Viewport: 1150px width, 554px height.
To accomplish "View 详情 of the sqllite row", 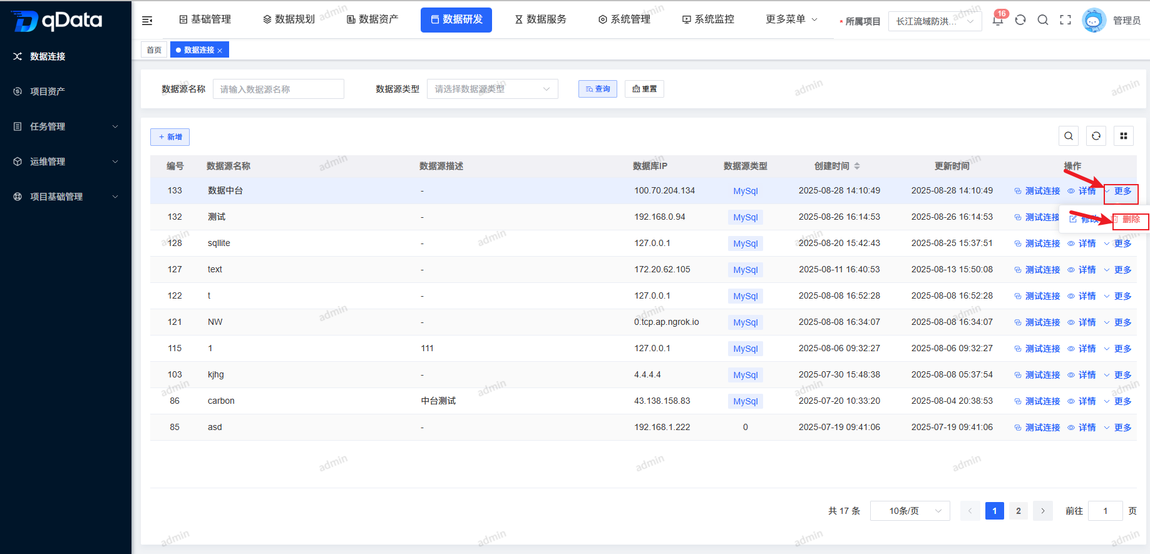I will 1082,244.
